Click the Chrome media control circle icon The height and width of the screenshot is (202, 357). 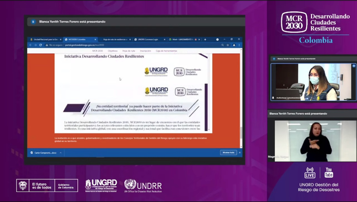217,39
